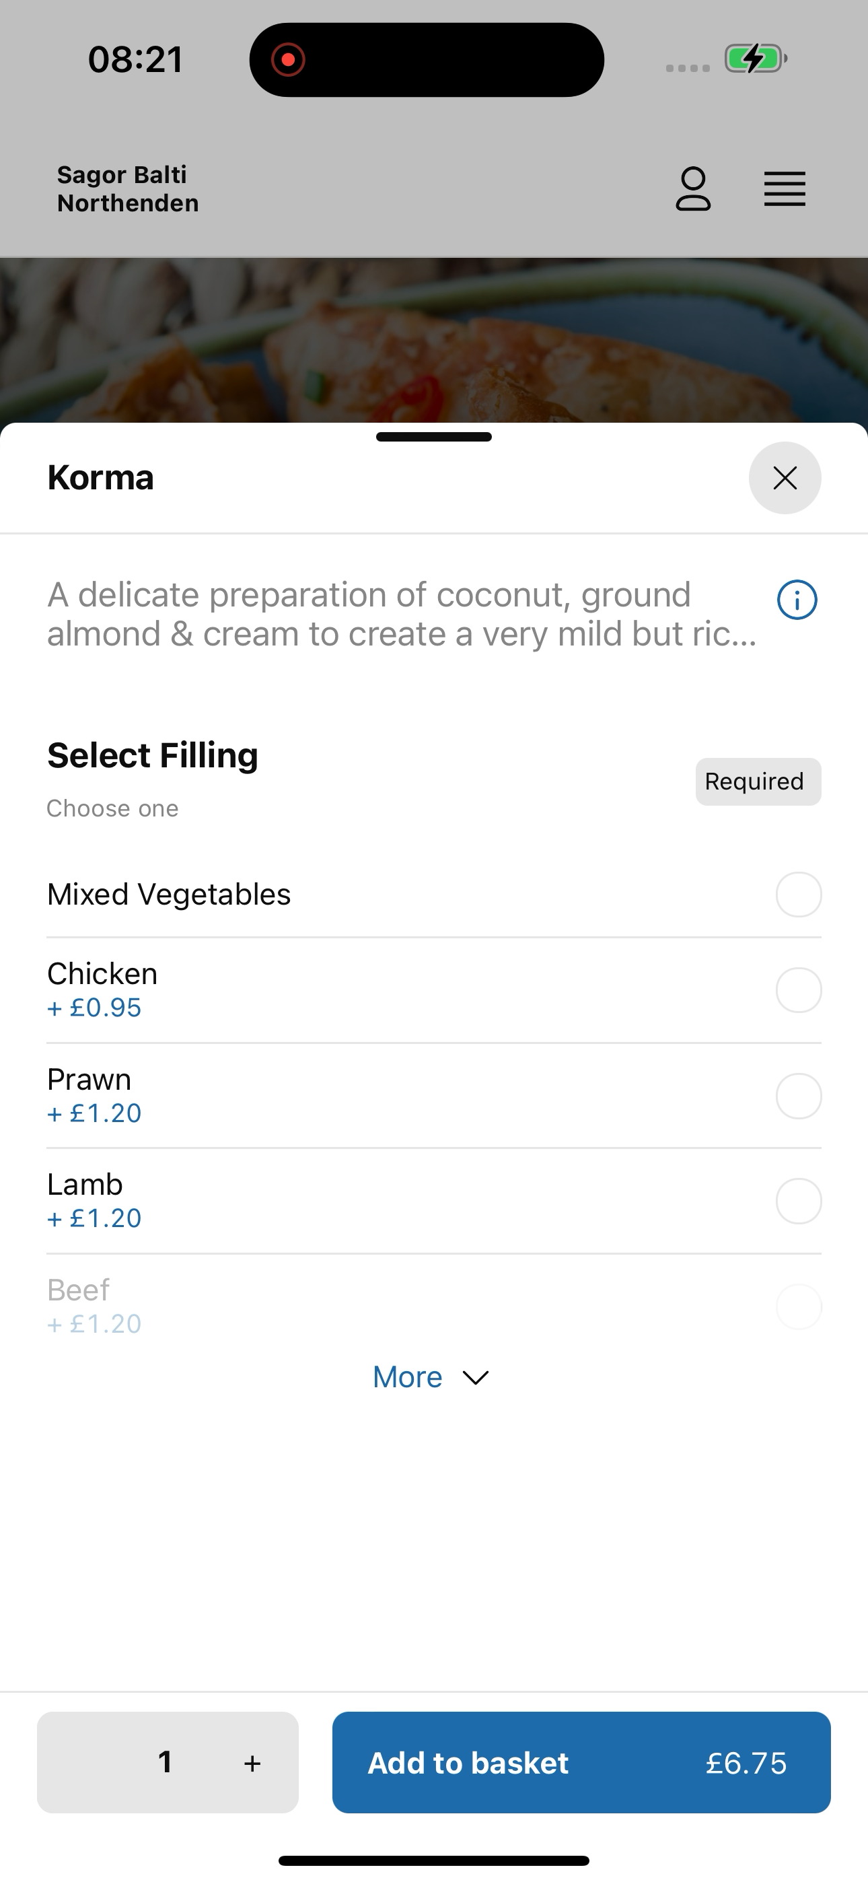Expand the More fillings list
This screenshot has width=868, height=1882.
point(431,1377)
